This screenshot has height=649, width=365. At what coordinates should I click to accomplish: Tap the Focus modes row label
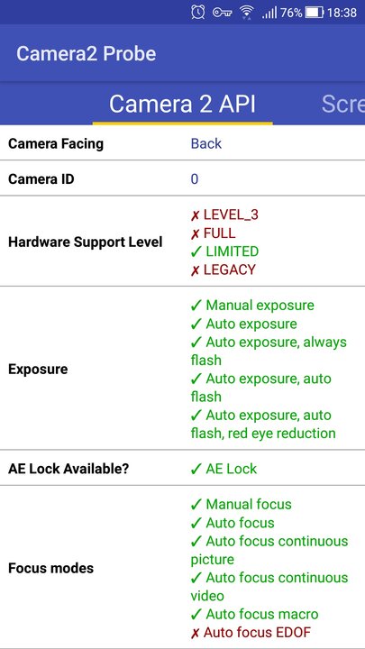tap(50, 568)
